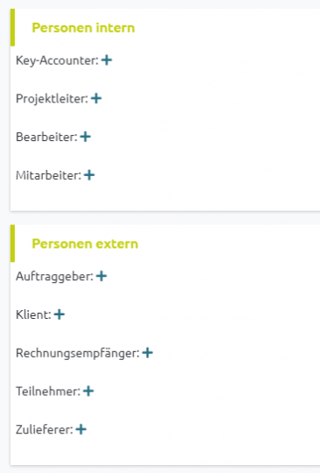The height and width of the screenshot is (473, 320).
Task: Select the Personen intern section heading
Action: tap(83, 28)
